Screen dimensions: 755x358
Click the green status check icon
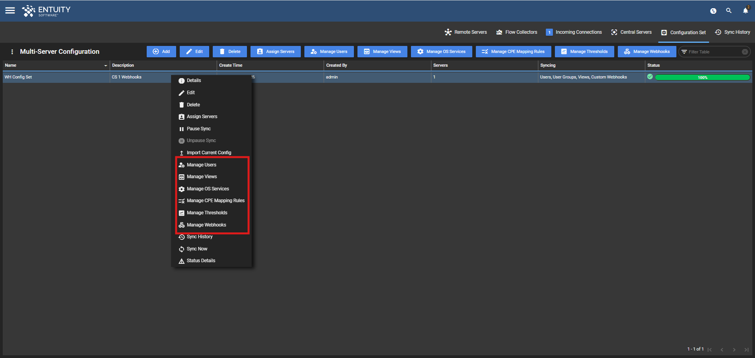pyautogui.click(x=650, y=77)
